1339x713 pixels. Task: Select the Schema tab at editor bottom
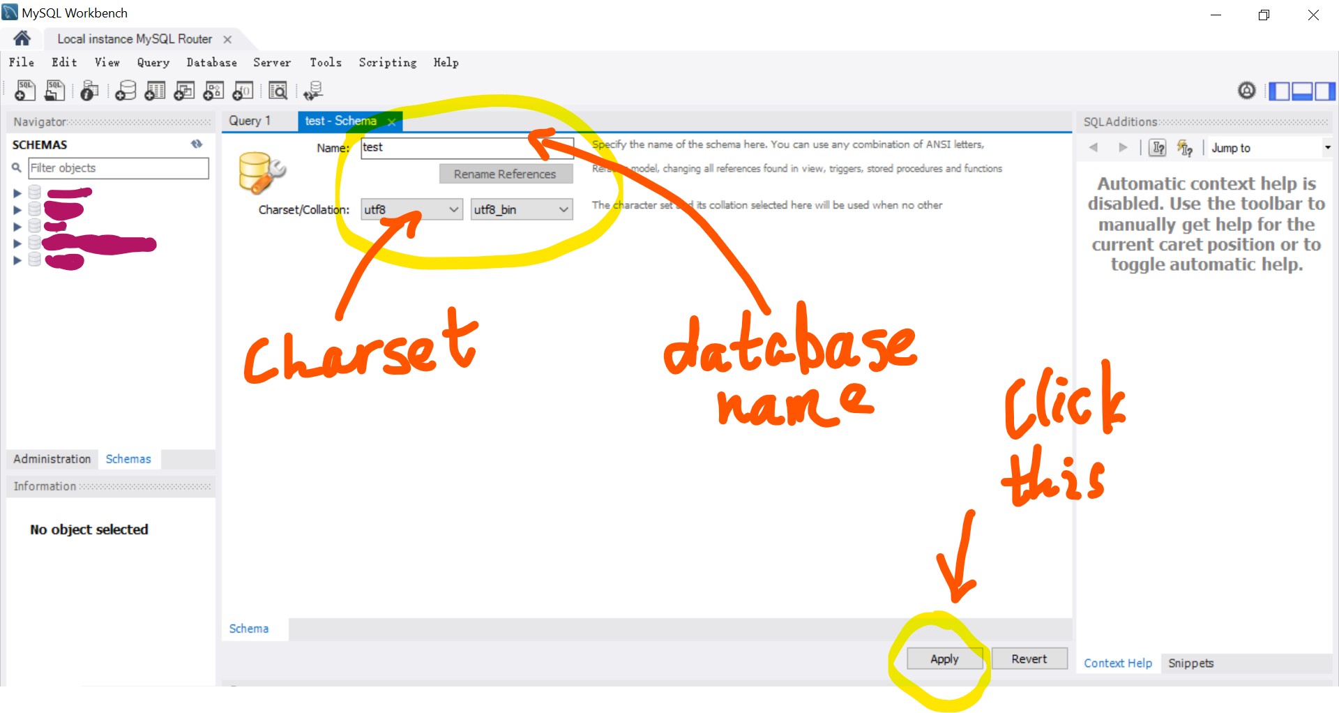click(249, 629)
